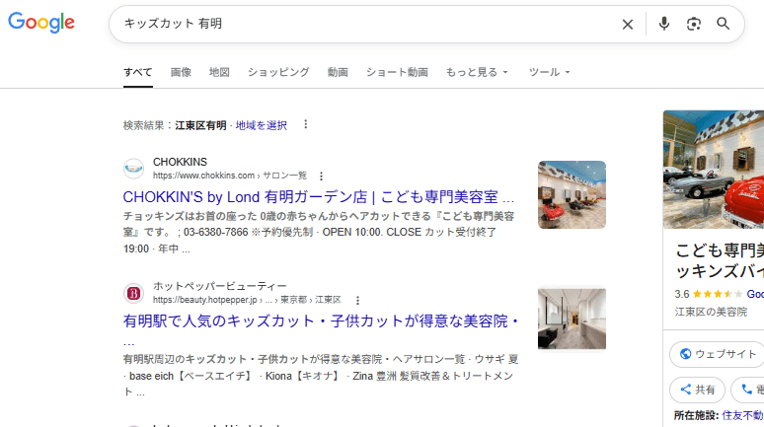Viewport: 764px width, 427px height.
Task: Open the ショッピング tab
Action: (x=278, y=72)
